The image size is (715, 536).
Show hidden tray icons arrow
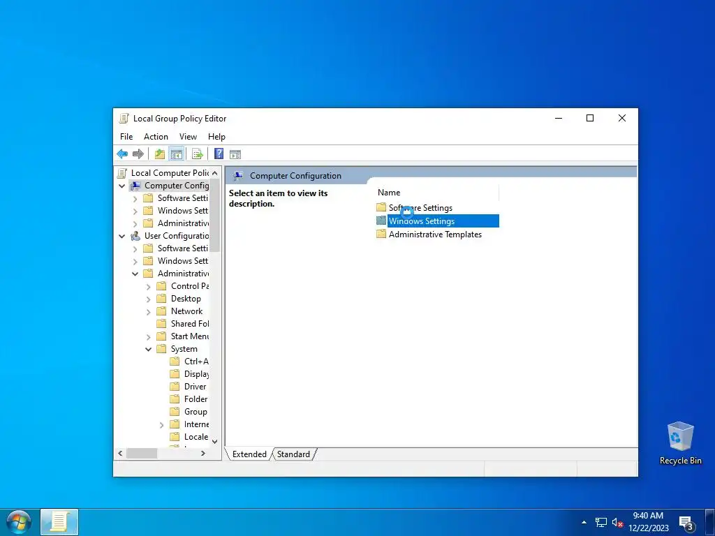[584, 522]
